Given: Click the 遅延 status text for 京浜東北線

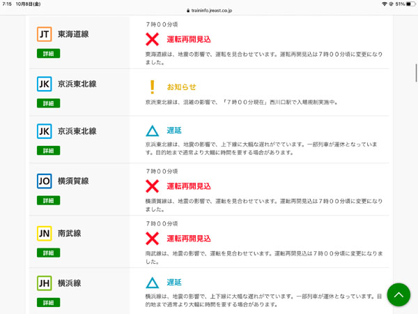Looking at the screenshot, I should click(174, 130).
